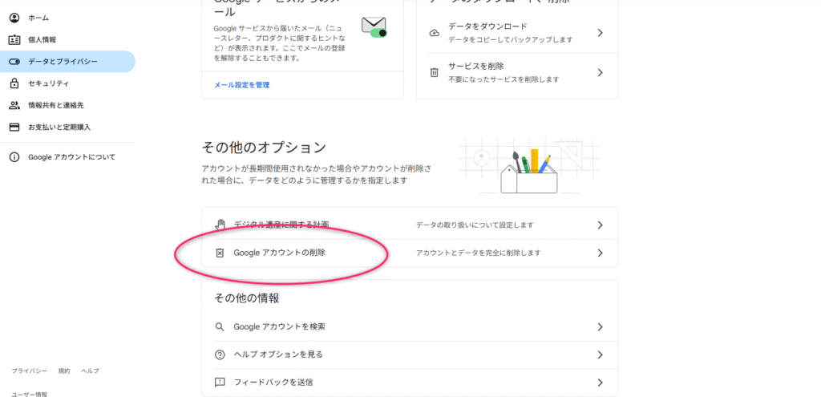Click the home icon in the sidebar
The width and height of the screenshot is (821, 397).
pyautogui.click(x=14, y=18)
